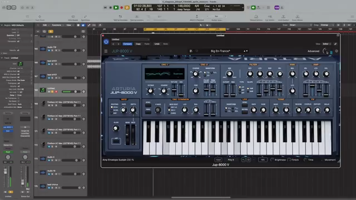356x200 pixels.
Task: Add a new track with plus button
Action: coord(38,31)
